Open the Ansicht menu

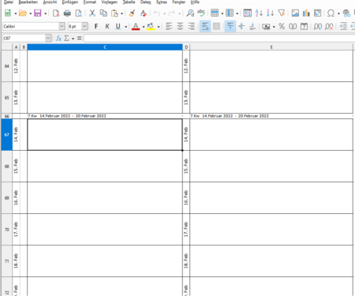pyautogui.click(x=50, y=2)
